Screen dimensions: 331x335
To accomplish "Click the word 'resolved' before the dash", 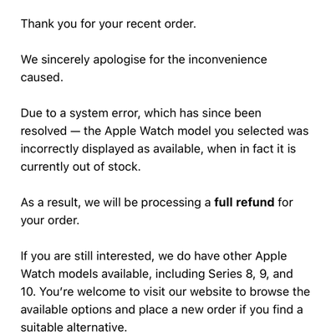I will pyautogui.click(x=43, y=131).
